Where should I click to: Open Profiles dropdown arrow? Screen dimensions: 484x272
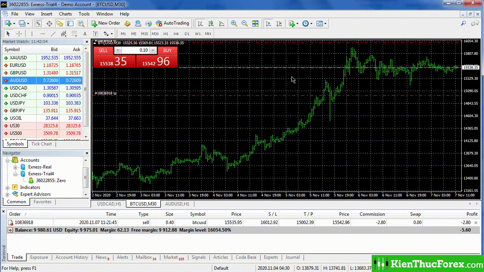(x=28, y=23)
